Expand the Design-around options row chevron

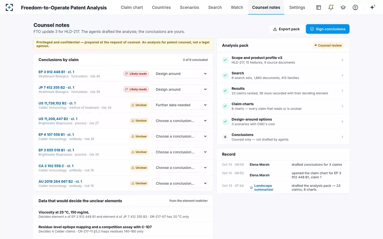click(x=342, y=121)
